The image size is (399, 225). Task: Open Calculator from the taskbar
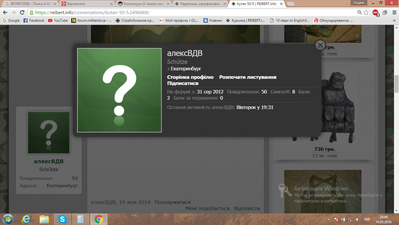[80, 219]
